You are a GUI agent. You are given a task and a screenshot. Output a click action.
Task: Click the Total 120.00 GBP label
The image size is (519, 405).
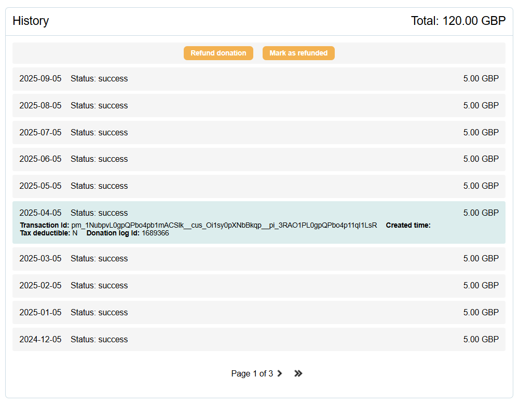point(458,21)
